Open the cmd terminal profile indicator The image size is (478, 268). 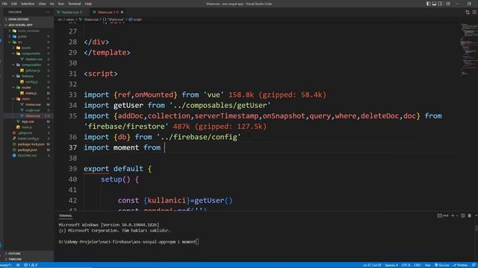tap(443, 216)
